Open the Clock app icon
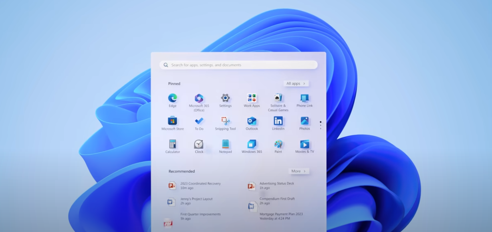492x232 pixels. tap(199, 144)
